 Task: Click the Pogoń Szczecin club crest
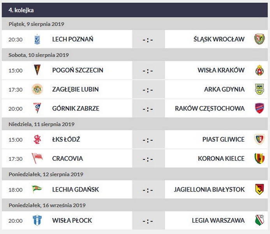click(x=37, y=70)
